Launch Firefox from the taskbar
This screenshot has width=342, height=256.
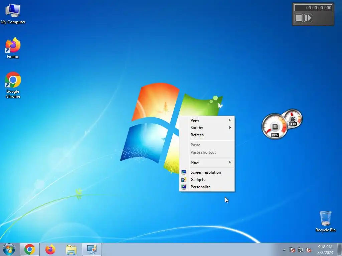50,249
